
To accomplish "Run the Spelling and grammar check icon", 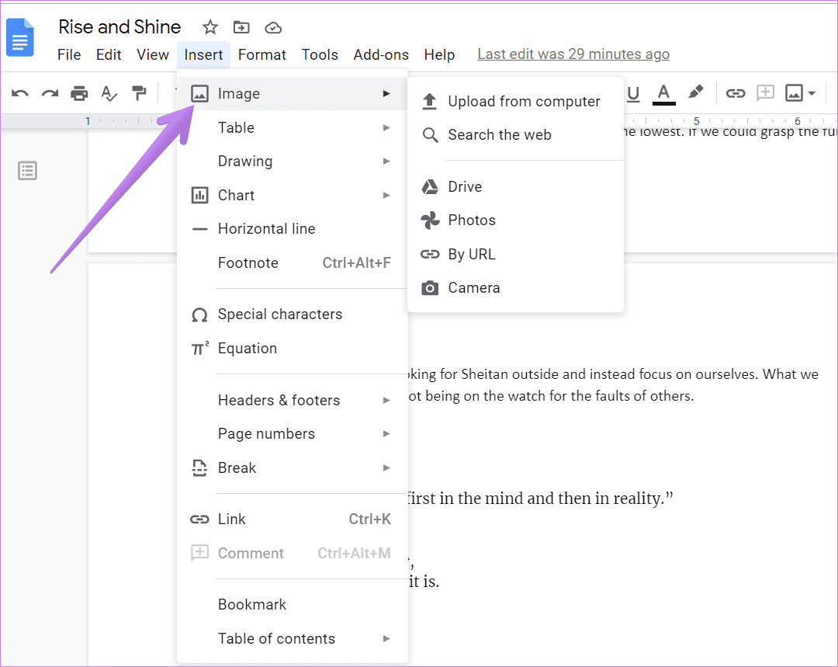I will (109, 92).
